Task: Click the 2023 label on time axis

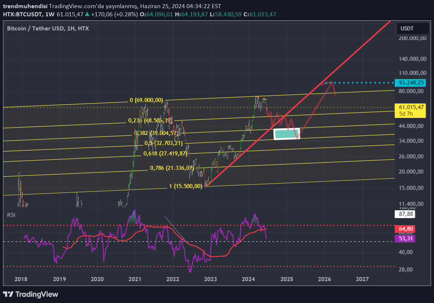Action: 211,279
